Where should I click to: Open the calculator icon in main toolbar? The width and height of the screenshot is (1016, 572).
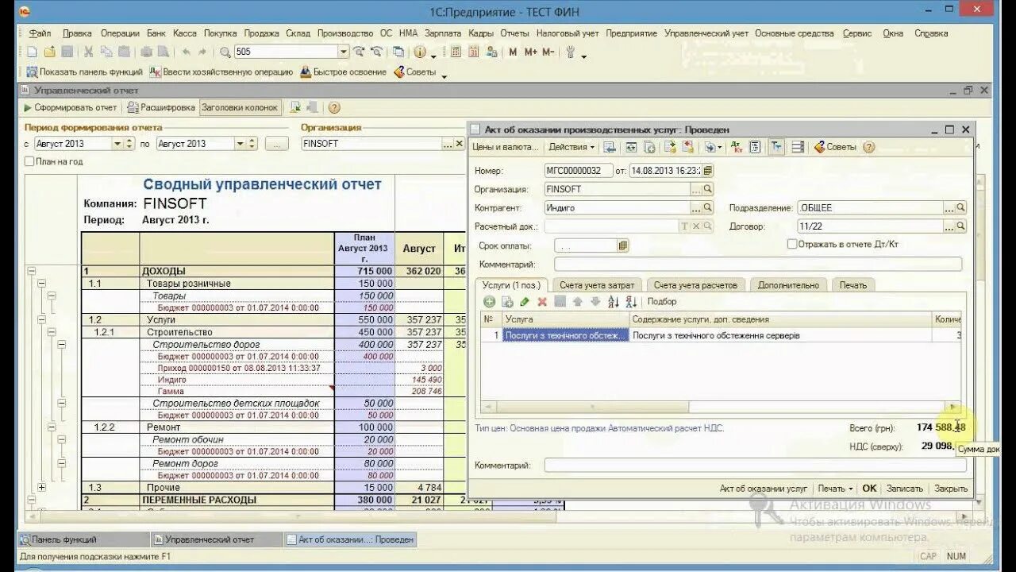pos(456,52)
